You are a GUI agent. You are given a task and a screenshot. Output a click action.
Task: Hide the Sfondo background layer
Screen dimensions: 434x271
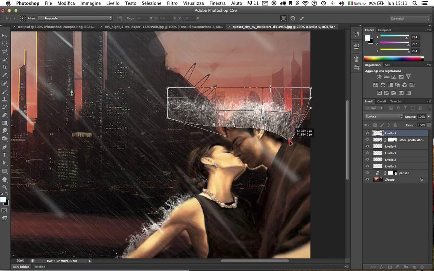[x=367, y=180]
